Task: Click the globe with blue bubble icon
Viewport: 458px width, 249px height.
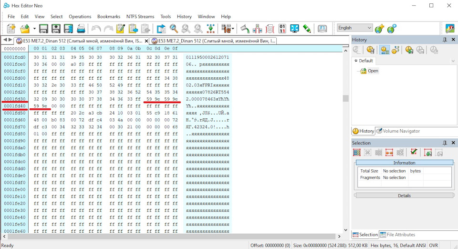Action: [x=391, y=29]
